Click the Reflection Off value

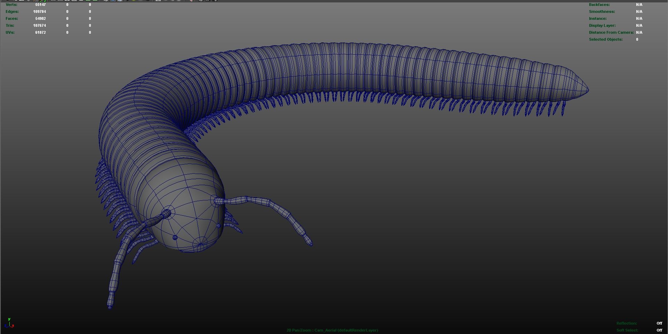[x=659, y=323]
